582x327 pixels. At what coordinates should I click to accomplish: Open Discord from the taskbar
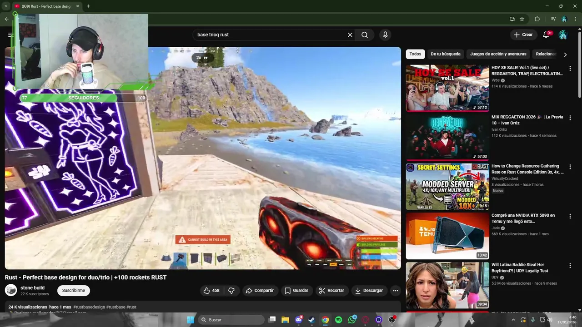pyautogui.click(x=298, y=320)
